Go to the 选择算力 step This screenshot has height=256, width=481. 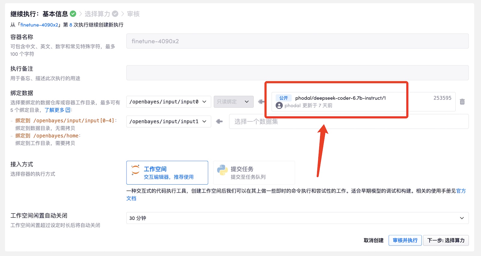coord(97,14)
